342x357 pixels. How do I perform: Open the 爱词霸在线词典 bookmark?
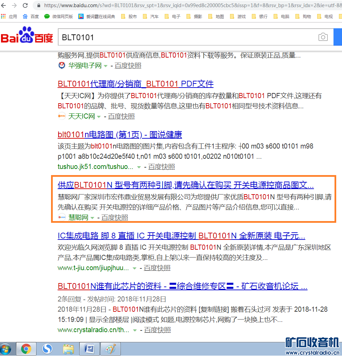[x=97, y=16]
